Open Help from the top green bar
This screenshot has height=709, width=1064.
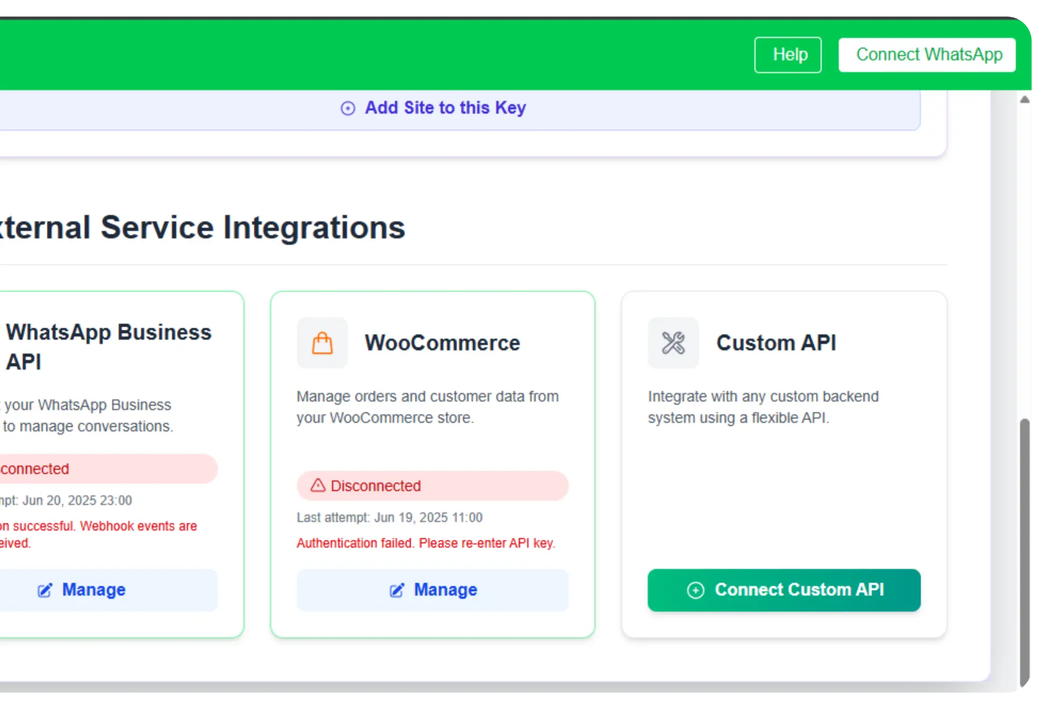788,54
